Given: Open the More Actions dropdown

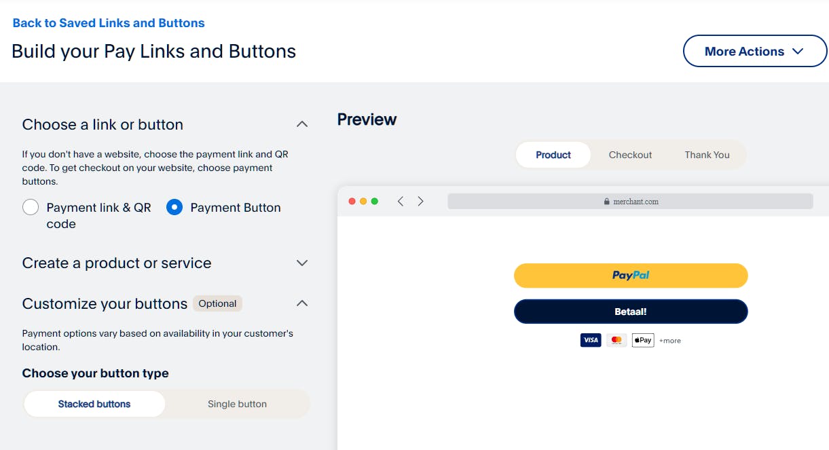Looking at the screenshot, I should tap(754, 52).
